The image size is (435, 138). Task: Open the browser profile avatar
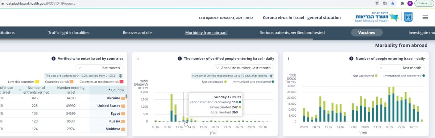tap(410, 3)
